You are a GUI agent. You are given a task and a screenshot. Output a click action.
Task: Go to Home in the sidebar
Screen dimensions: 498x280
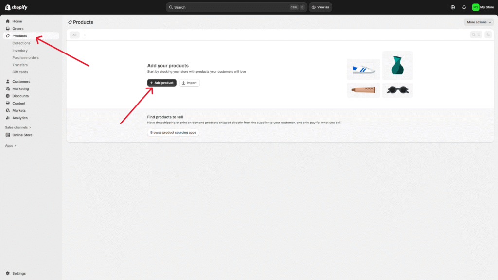17,21
